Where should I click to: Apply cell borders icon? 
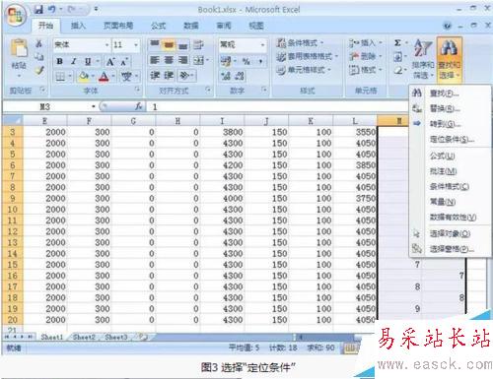pos(60,77)
